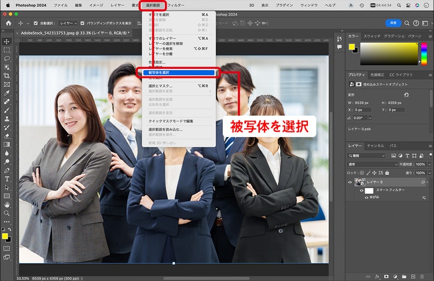
Task: Toggle the バウンディングボックスを表示 checkbox
Action: click(x=82, y=23)
